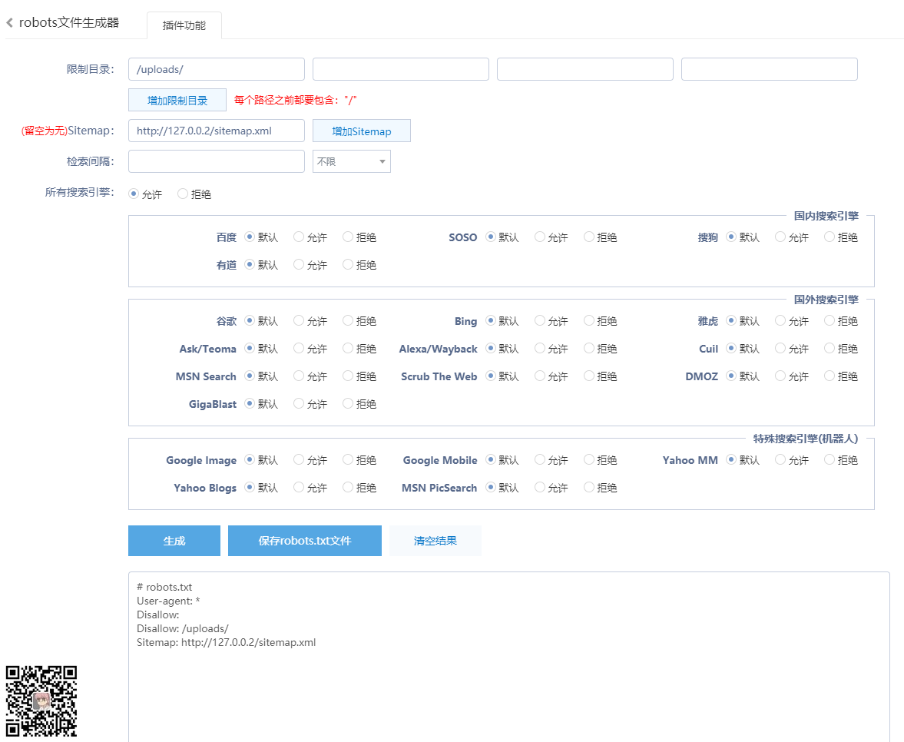Click the back arrow beside robots文件生成器
904x742 pixels.
click(10, 23)
